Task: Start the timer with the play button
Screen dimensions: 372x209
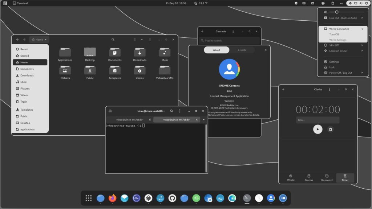Action: pyautogui.click(x=318, y=129)
